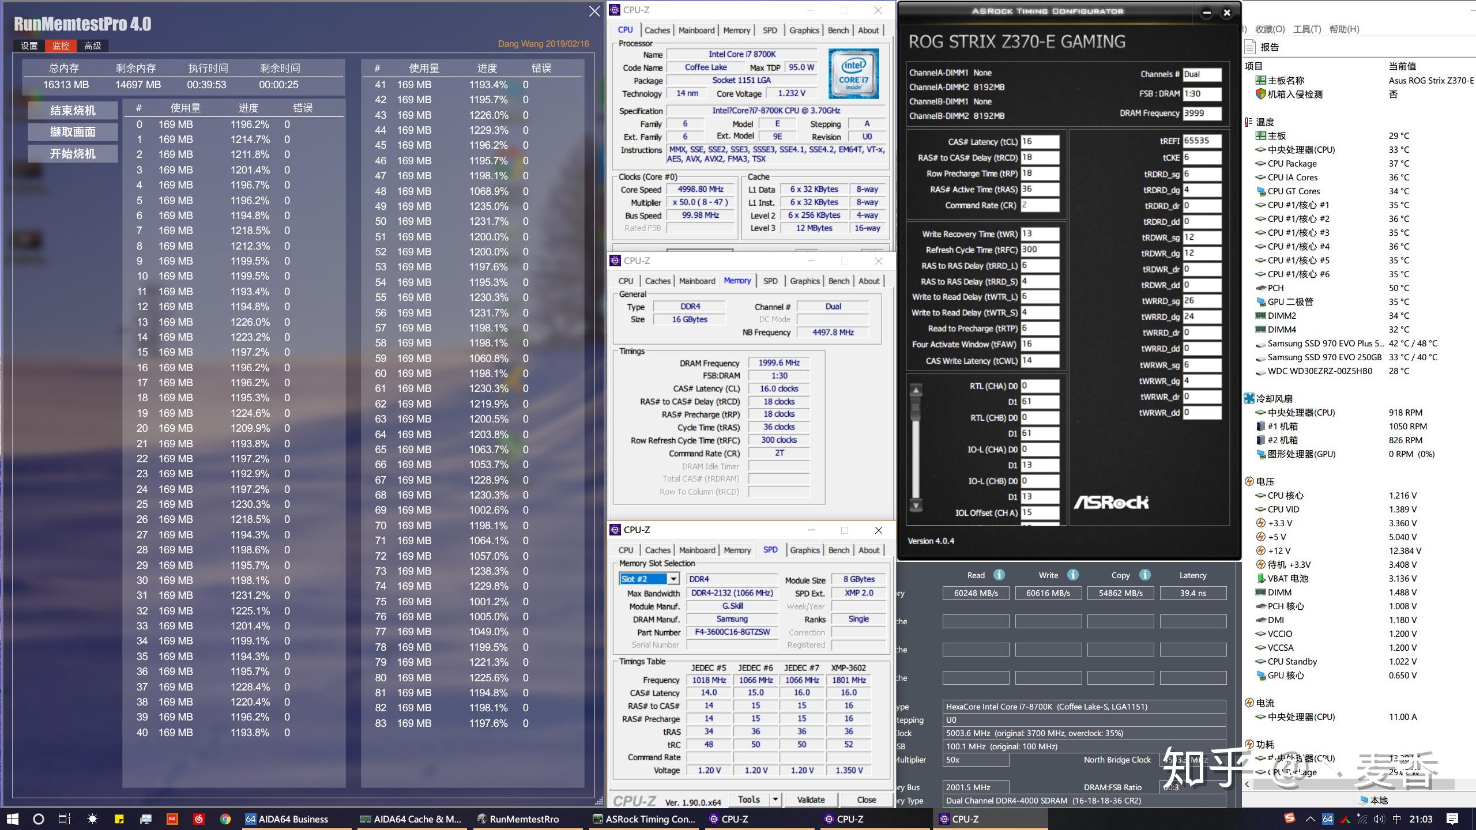Image resolution: width=1476 pixels, height=830 pixels.
Task: Click 结束烧机 stop burn-in button
Action: click(x=73, y=110)
